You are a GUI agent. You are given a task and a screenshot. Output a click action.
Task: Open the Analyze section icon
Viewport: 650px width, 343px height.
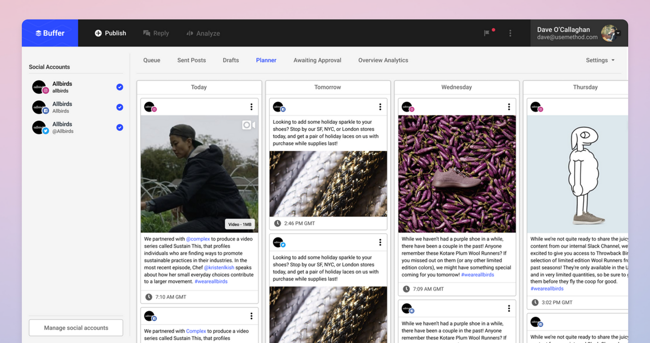[189, 33]
